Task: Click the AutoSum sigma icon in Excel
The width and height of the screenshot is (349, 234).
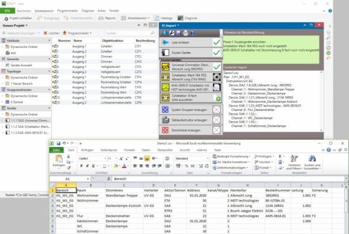Action: click(x=280, y=157)
